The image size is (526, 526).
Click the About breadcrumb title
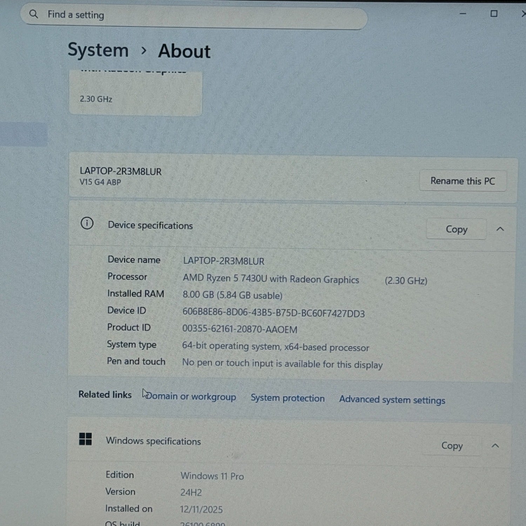point(184,51)
